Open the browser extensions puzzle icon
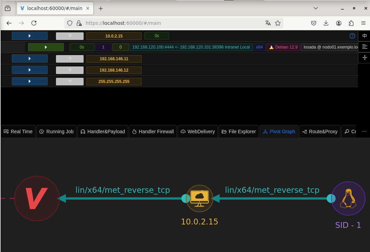The image size is (370, 252). 351,23
